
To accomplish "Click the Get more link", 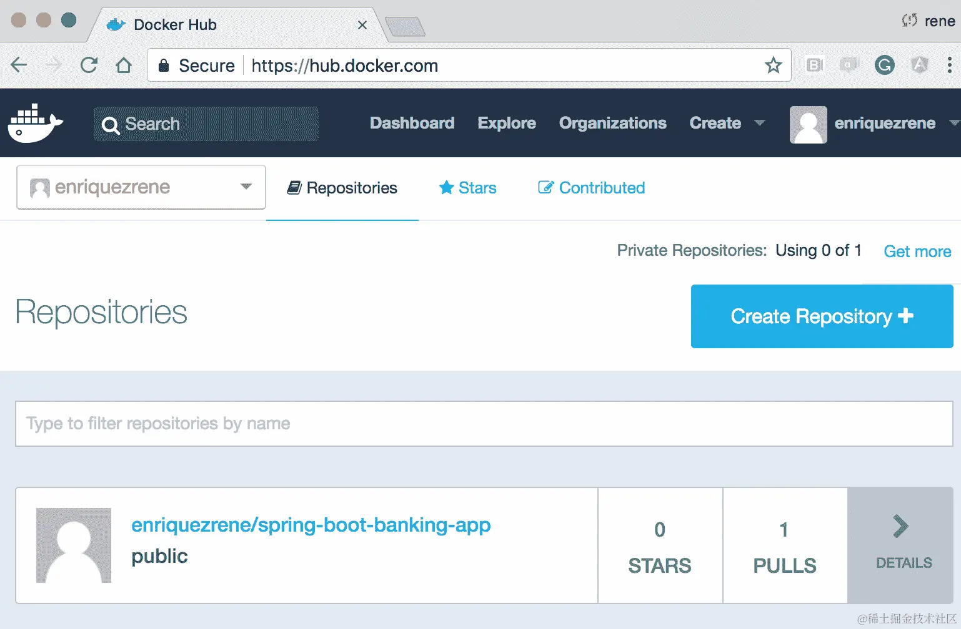I will click(917, 251).
